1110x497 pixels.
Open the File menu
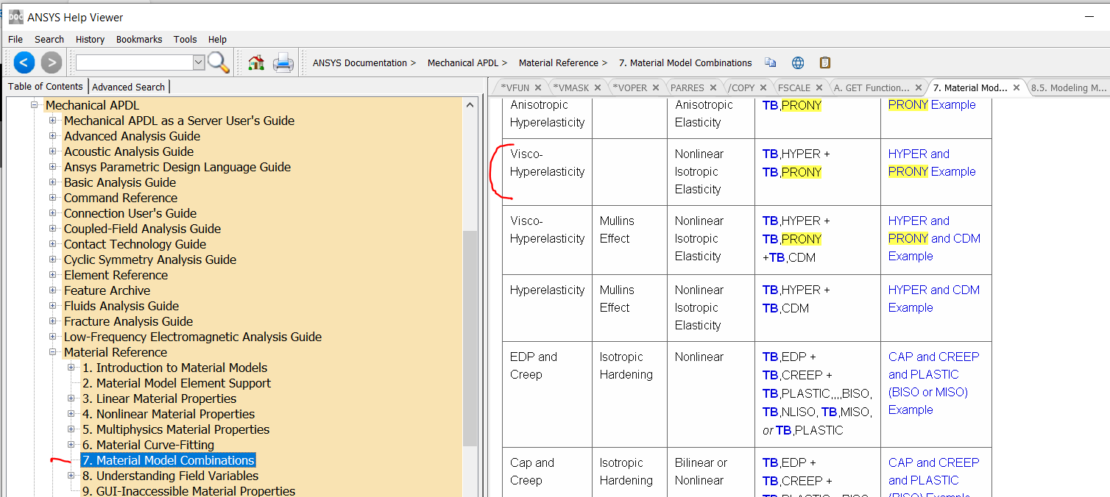[x=15, y=39]
